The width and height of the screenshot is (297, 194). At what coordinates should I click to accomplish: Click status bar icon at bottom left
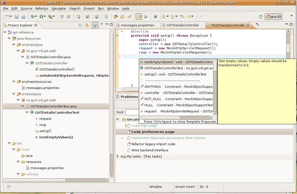(9, 187)
